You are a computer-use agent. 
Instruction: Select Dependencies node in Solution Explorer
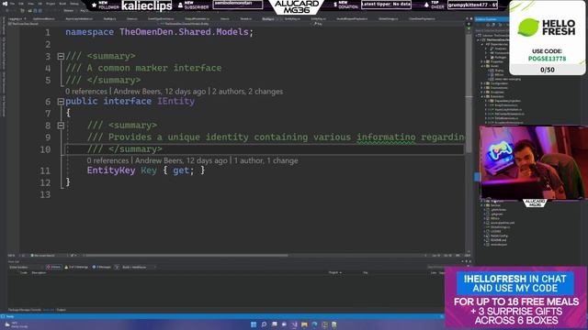(x=499, y=44)
